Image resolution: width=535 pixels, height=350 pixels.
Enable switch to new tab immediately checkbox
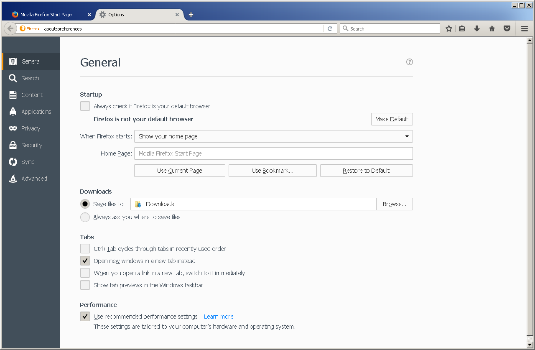click(x=85, y=273)
